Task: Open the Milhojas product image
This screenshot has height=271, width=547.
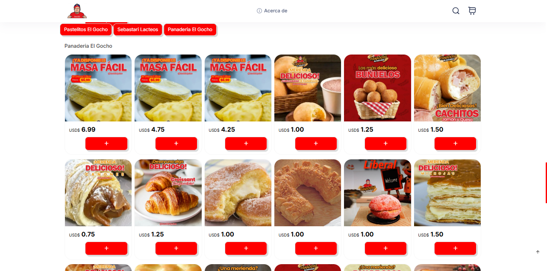Action: coord(447,193)
